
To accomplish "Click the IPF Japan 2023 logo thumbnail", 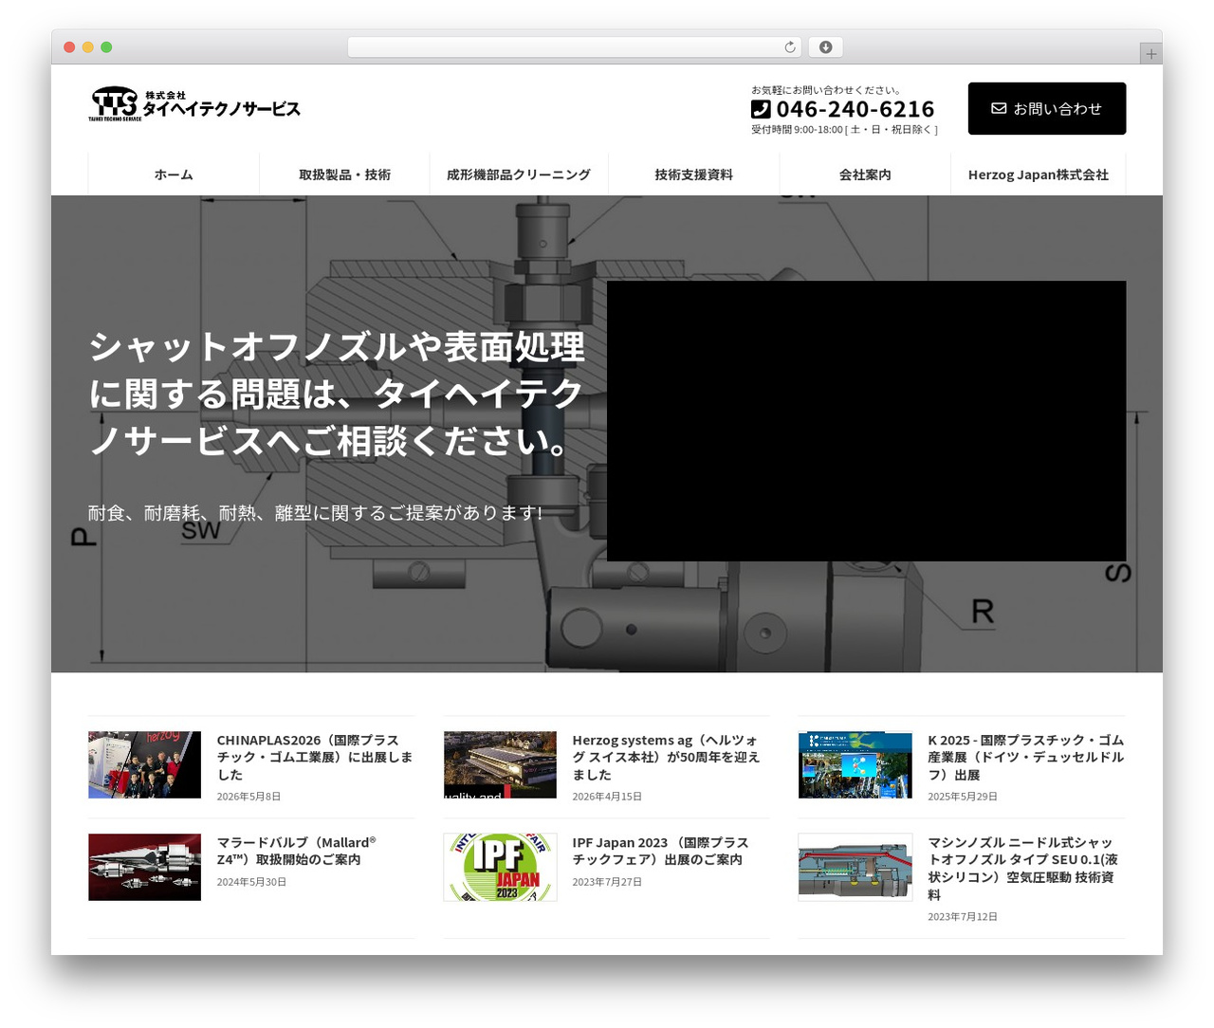I will pyautogui.click(x=500, y=867).
